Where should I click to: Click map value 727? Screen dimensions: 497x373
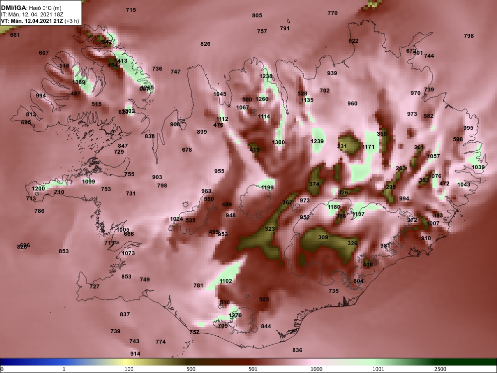pos(94,286)
